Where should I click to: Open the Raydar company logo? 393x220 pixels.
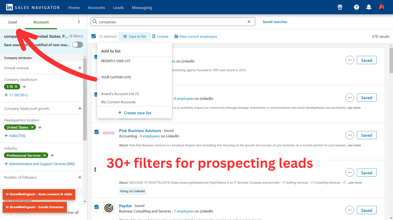[x=109, y=208]
